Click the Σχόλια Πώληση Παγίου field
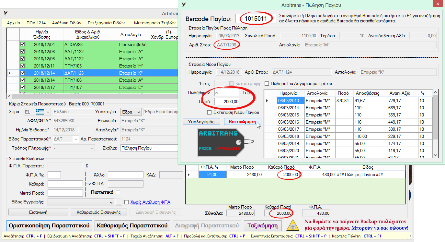445x242 pixels. click(x=149, y=148)
